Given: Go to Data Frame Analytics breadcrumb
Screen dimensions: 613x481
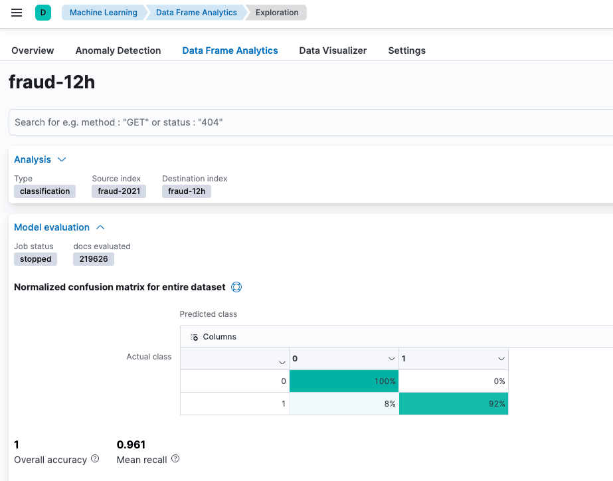Looking at the screenshot, I should [x=196, y=13].
